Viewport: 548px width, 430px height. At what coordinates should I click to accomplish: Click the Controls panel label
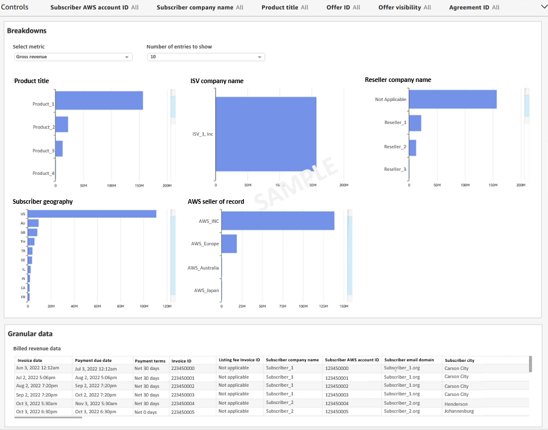16,7
